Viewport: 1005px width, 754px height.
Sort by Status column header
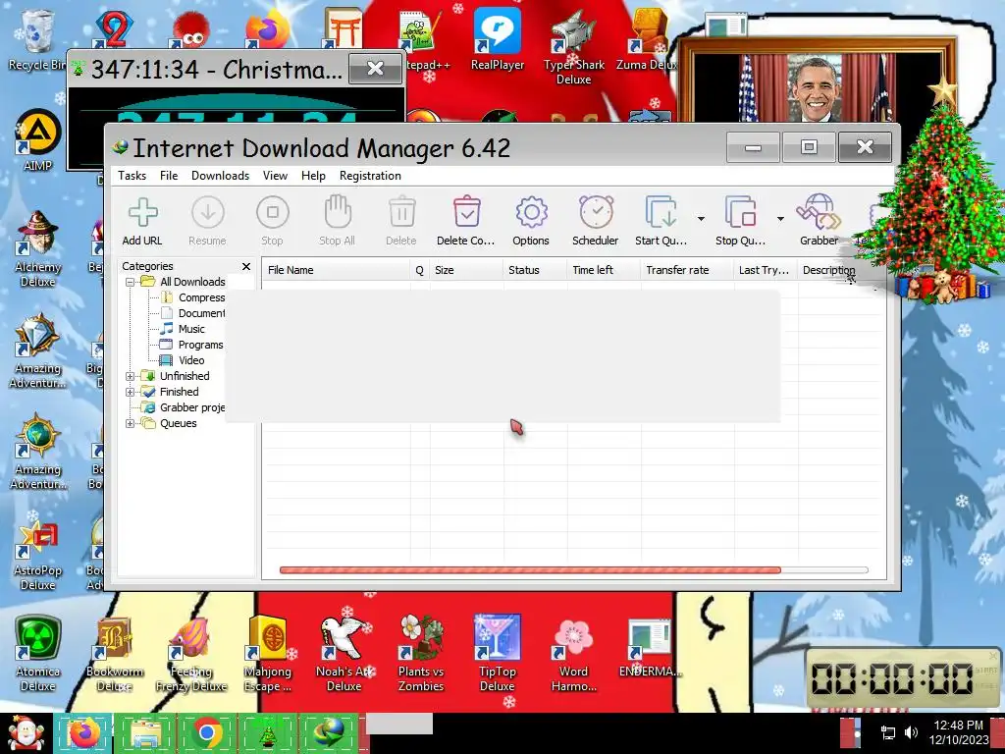535,270
